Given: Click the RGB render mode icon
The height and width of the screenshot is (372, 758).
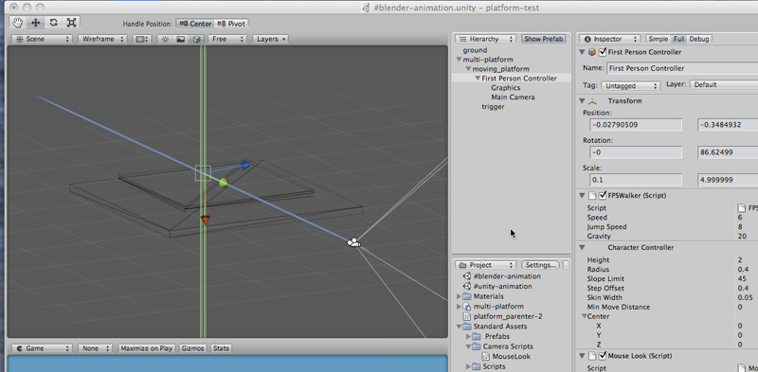Looking at the screenshot, I should 141,39.
